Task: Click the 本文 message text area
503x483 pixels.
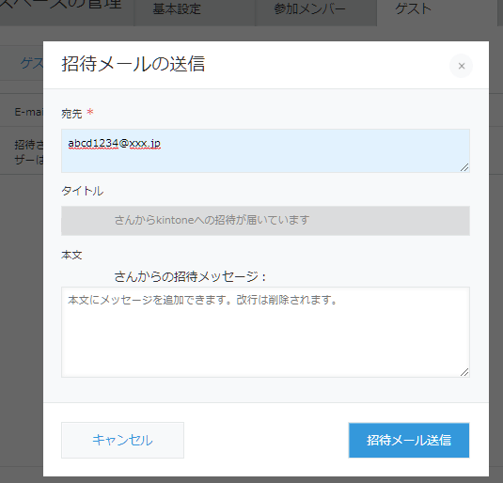Action: (x=265, y=332)
